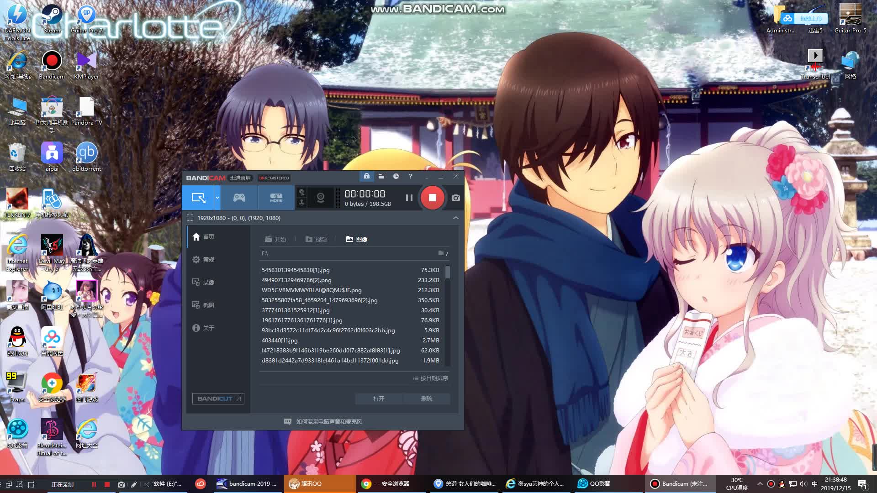Collapse Bandicam panel with chevron arrow
The width and height of the screenshot is (877, 493).
click(x=455, y=218)
